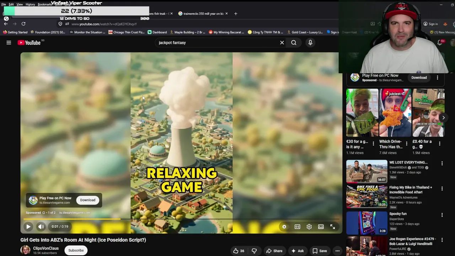Open a new browser tab with the plus
455x256 pixels.
[236, 14]
